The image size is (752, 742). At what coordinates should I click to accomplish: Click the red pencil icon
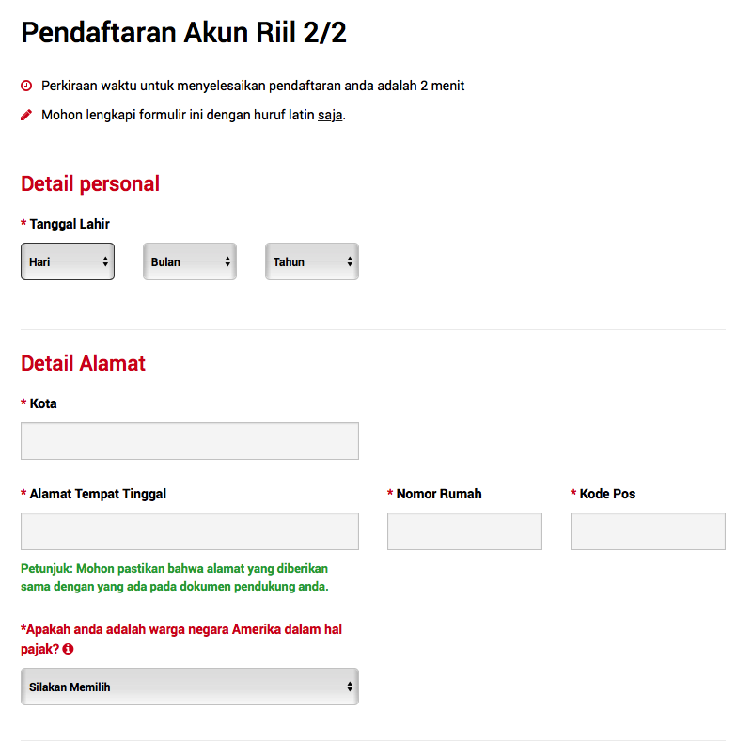click(x=26, y=116)
